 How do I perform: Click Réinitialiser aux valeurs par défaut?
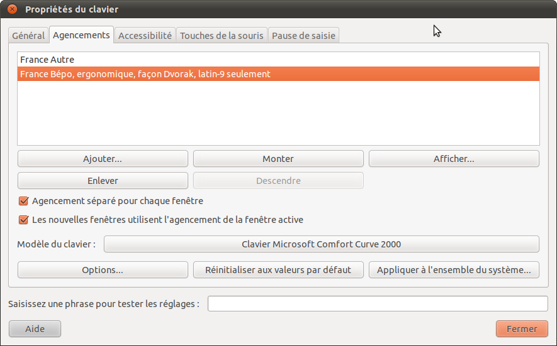coord(278,270)
